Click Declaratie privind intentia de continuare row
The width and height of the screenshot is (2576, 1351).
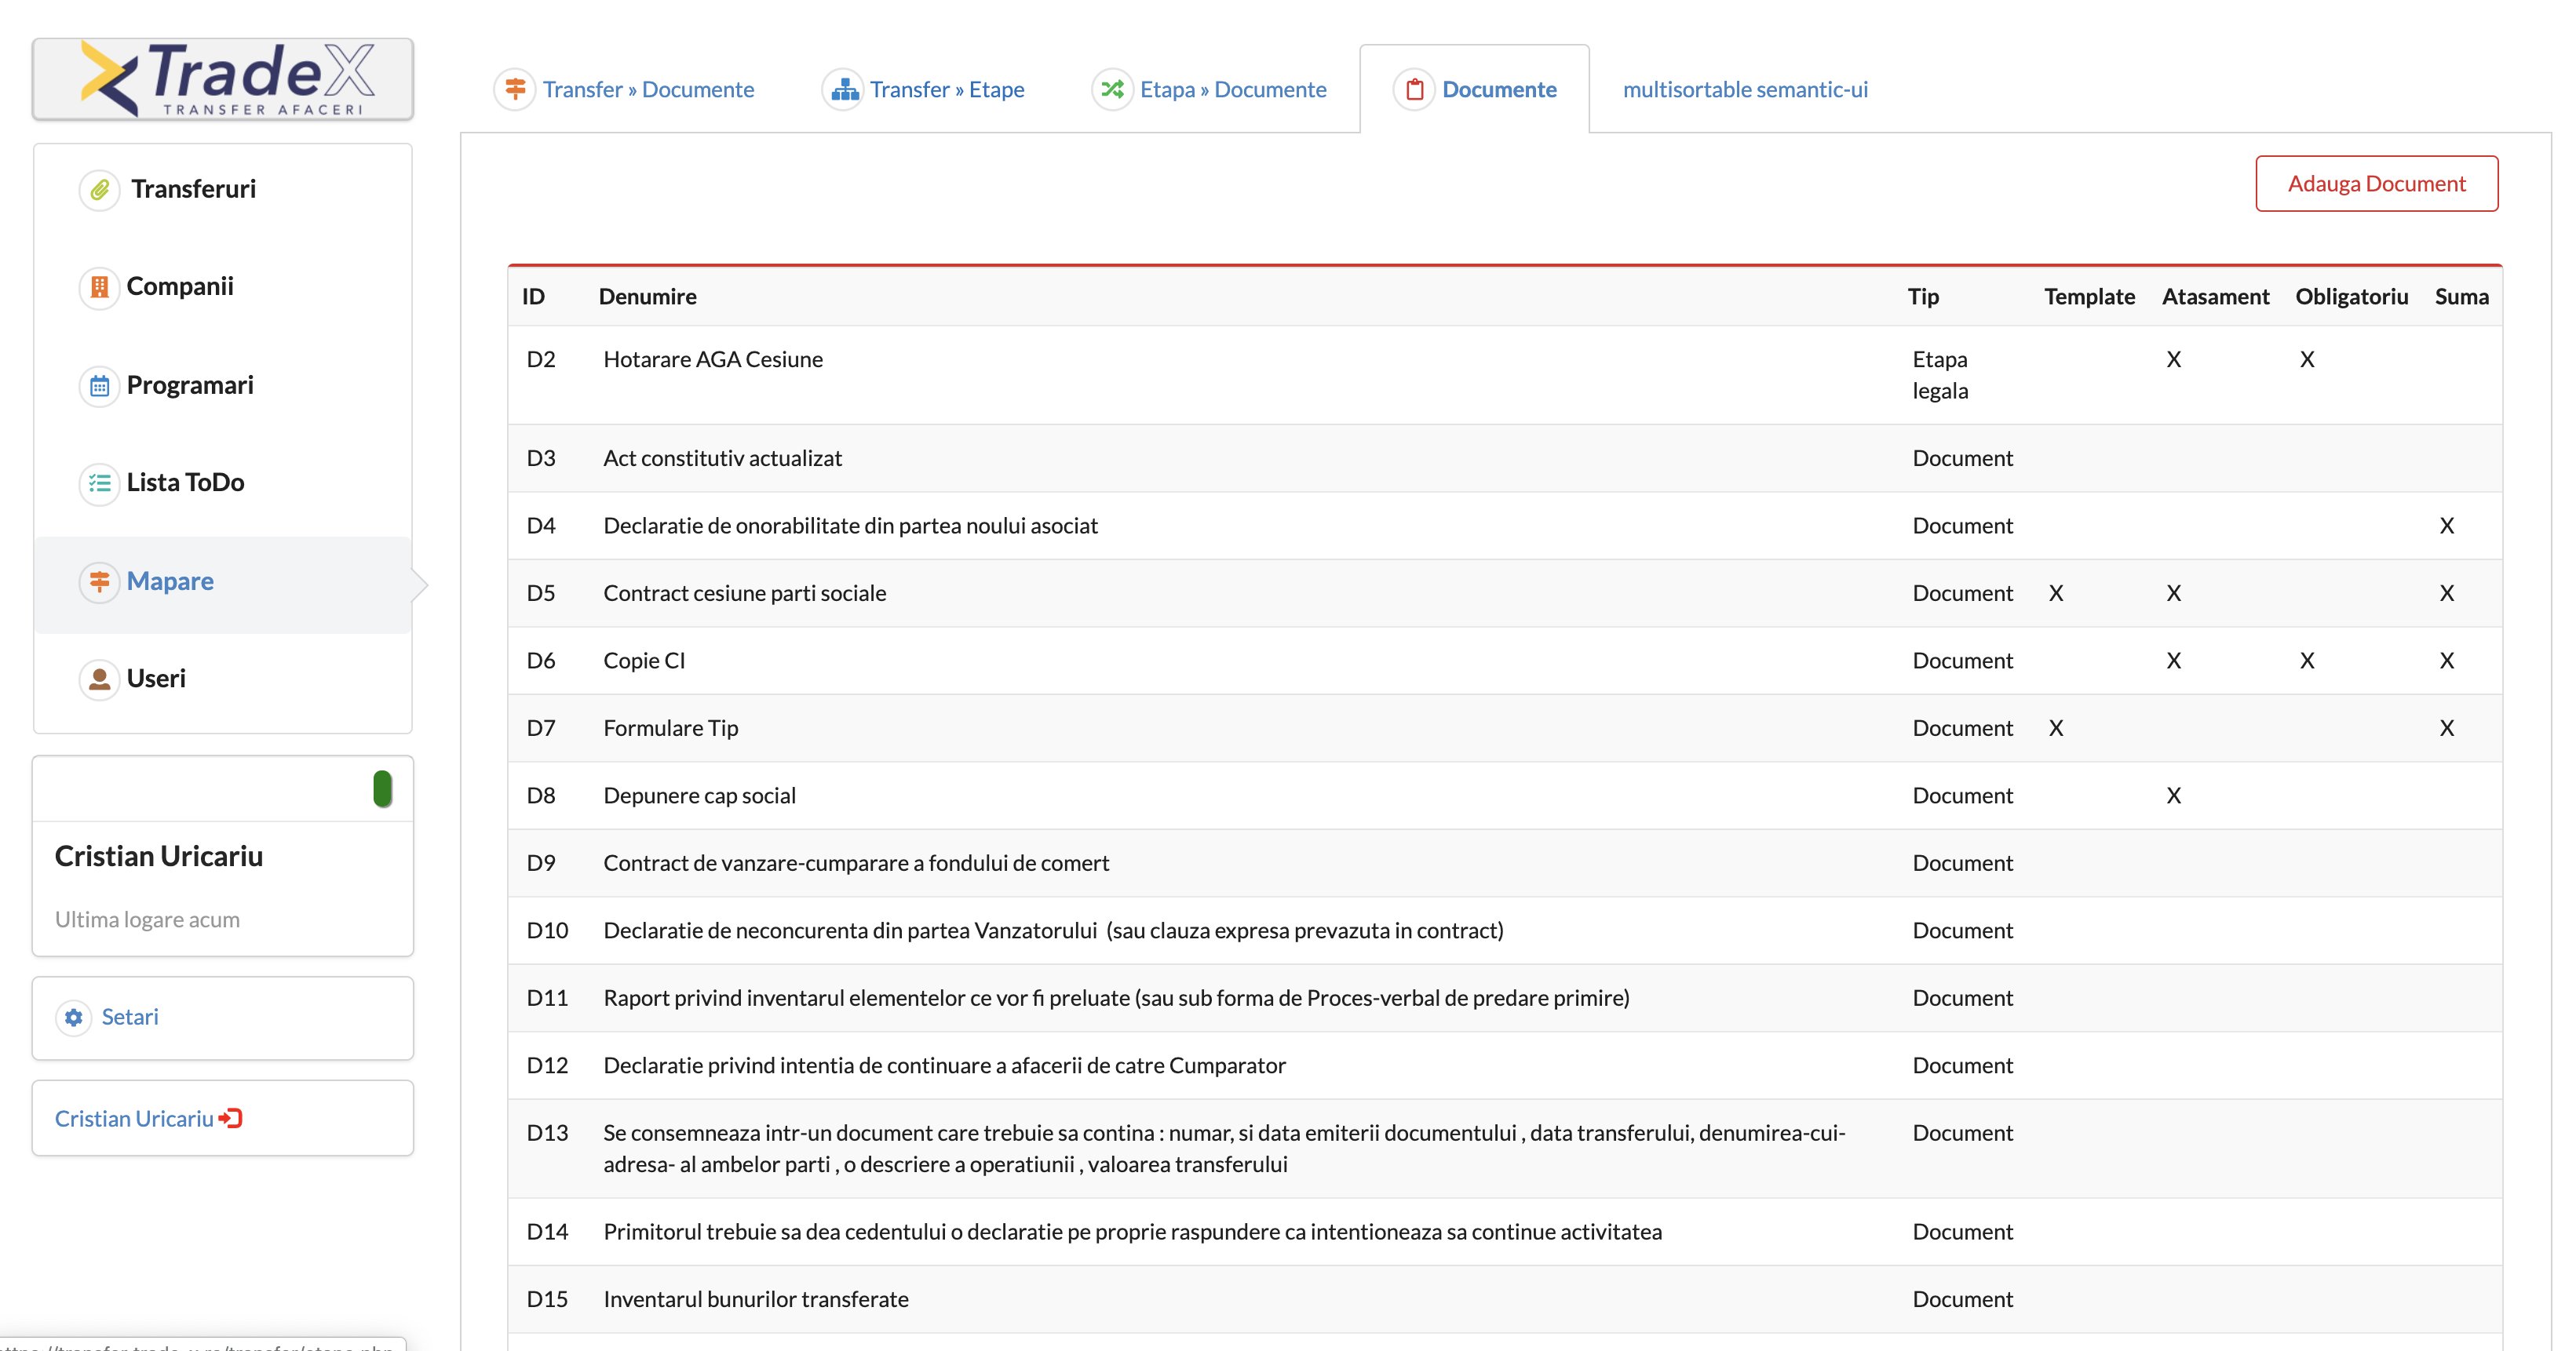point(1505,1066)
